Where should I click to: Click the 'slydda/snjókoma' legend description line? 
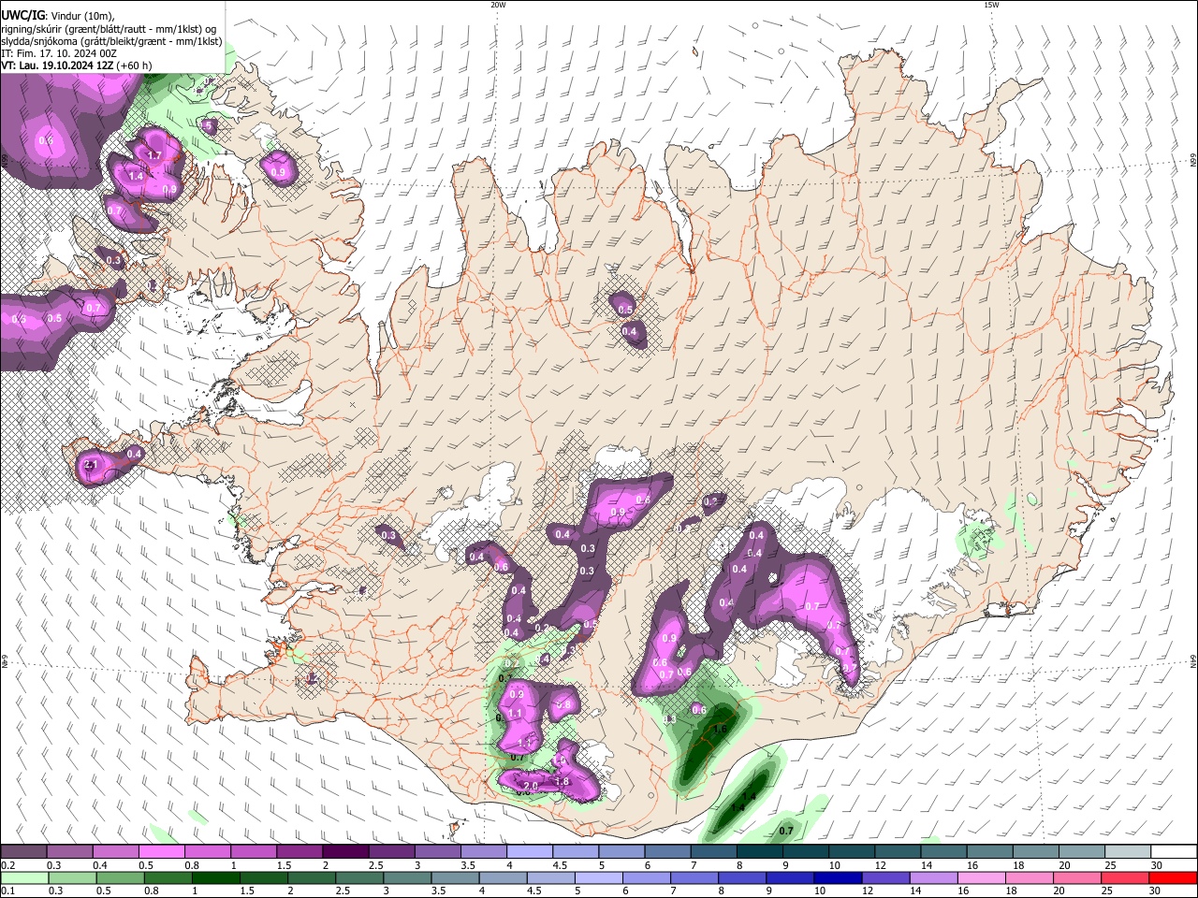111,42
